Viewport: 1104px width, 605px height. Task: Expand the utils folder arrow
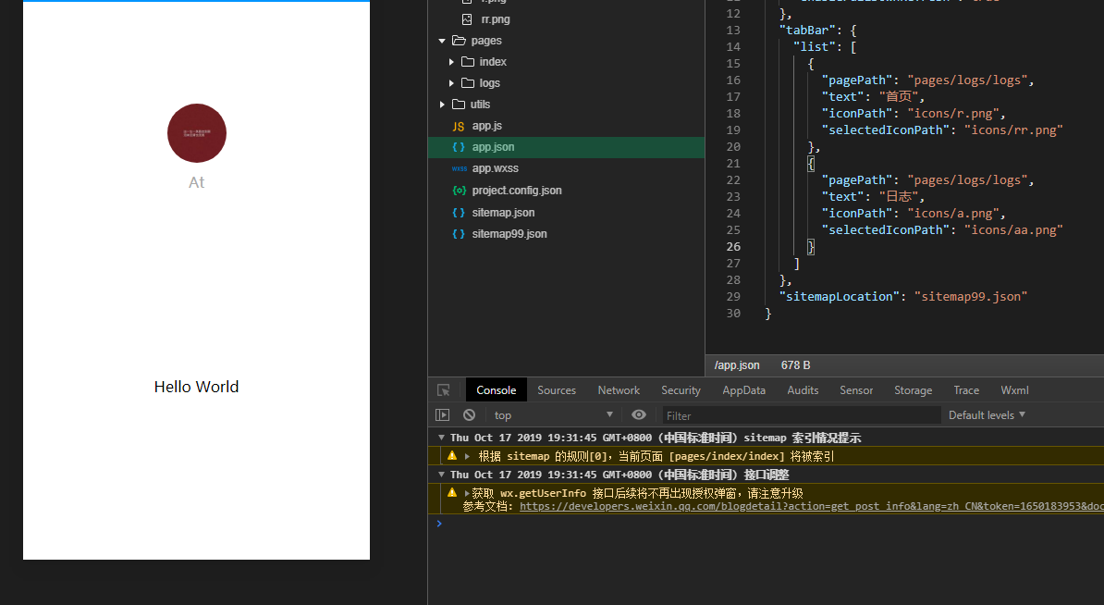point(442,105)
